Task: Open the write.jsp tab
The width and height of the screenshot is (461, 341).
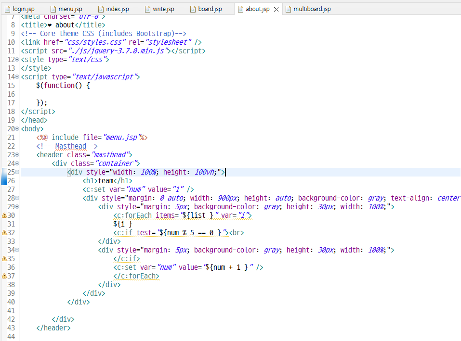Action: 160,9
